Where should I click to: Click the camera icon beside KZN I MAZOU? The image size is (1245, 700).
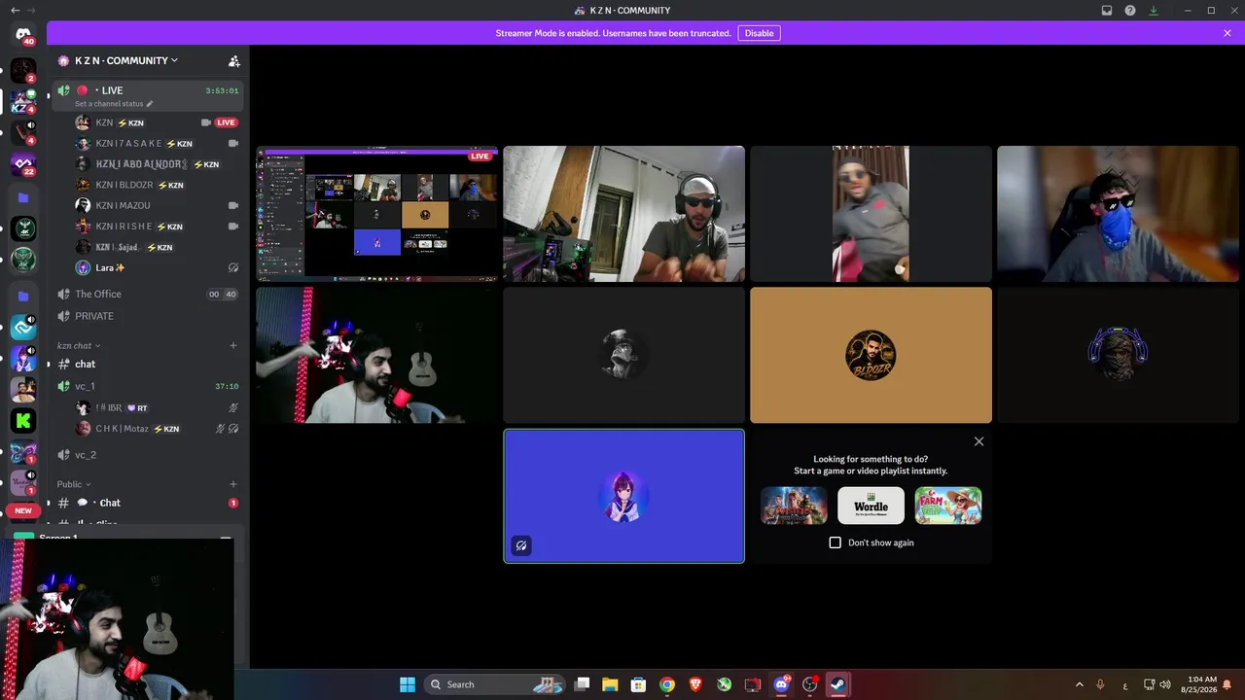coord(233,205)
